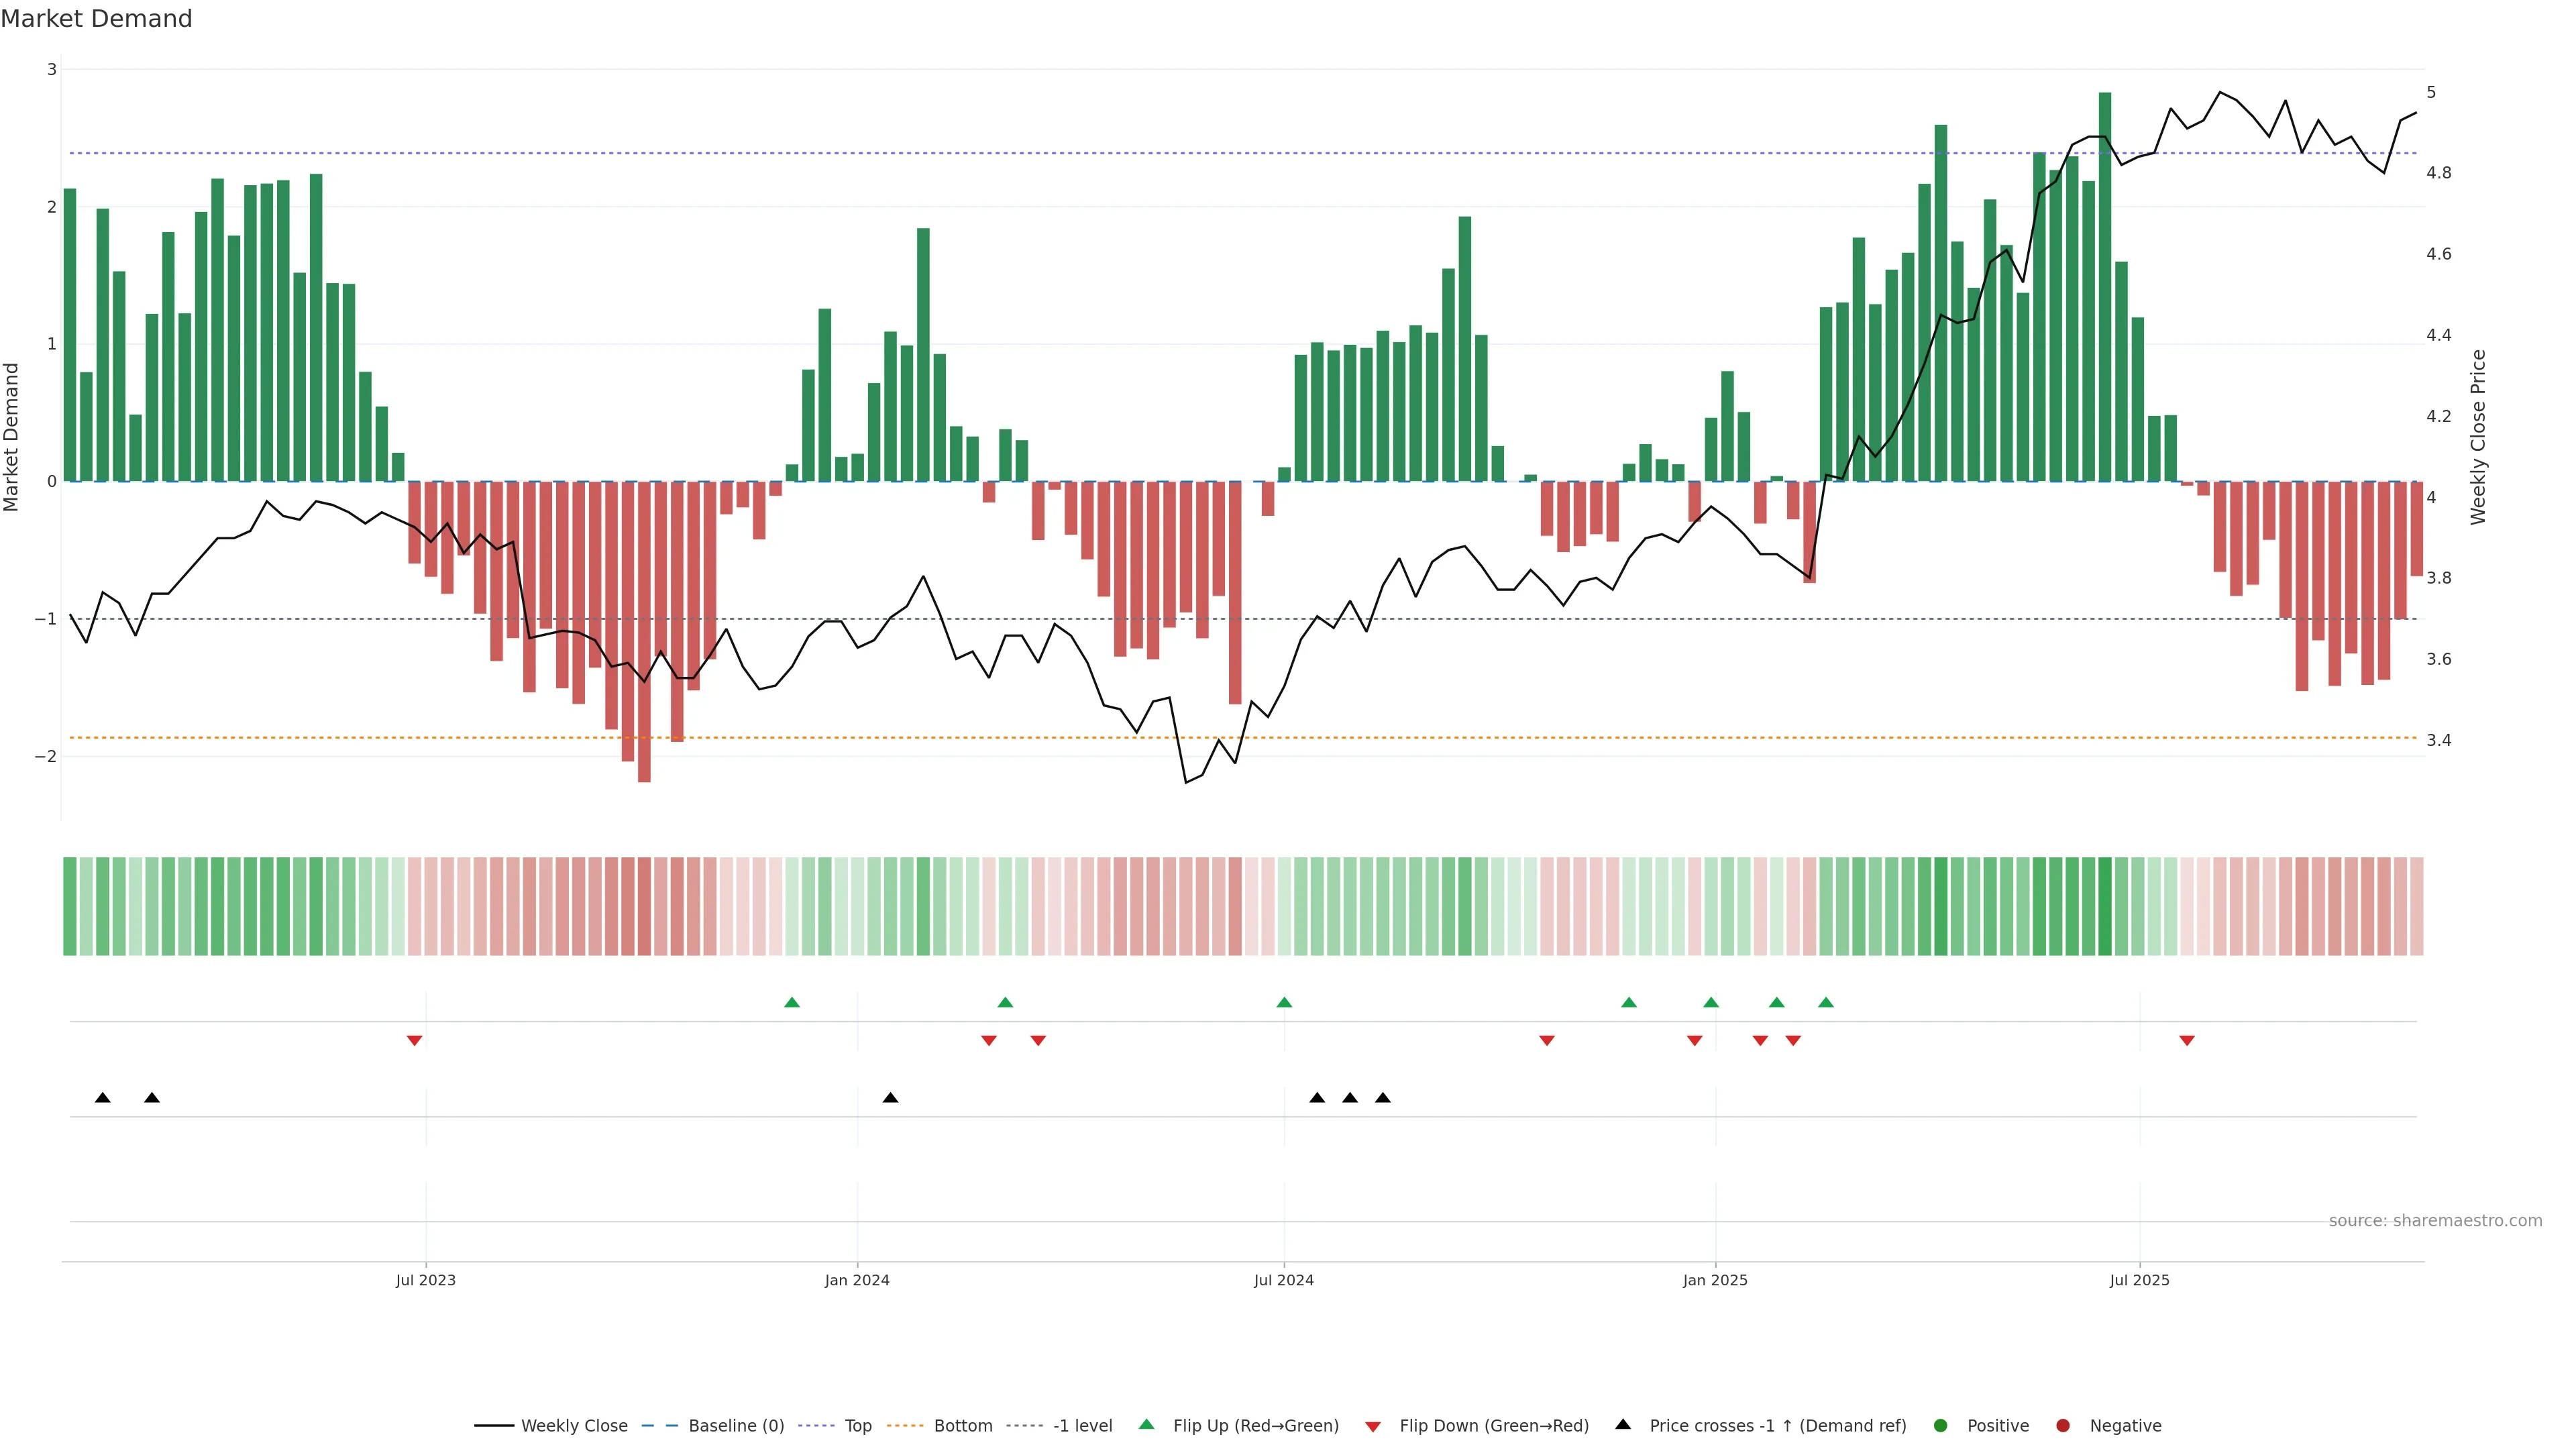Click the last red flip-down marker after Jul 2025
The width and height of the screenshot is (2576, 1449).
[2187, 1040]
